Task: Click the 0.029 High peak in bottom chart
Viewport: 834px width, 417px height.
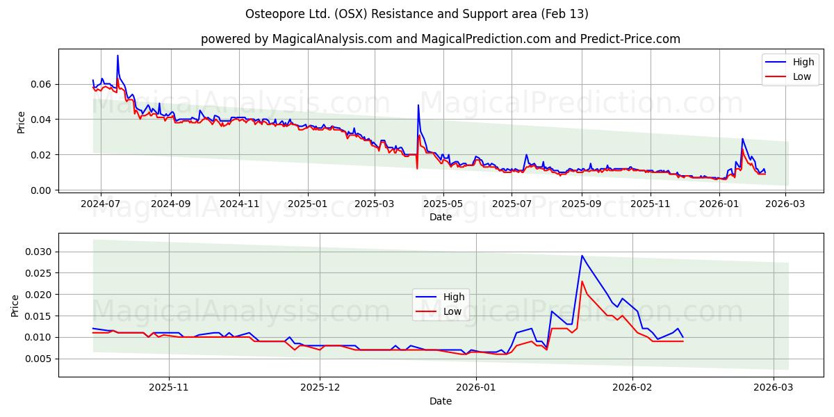Action: click(582, 256)
